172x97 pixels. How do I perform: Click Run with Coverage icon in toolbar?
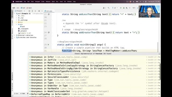click(127, 8)
